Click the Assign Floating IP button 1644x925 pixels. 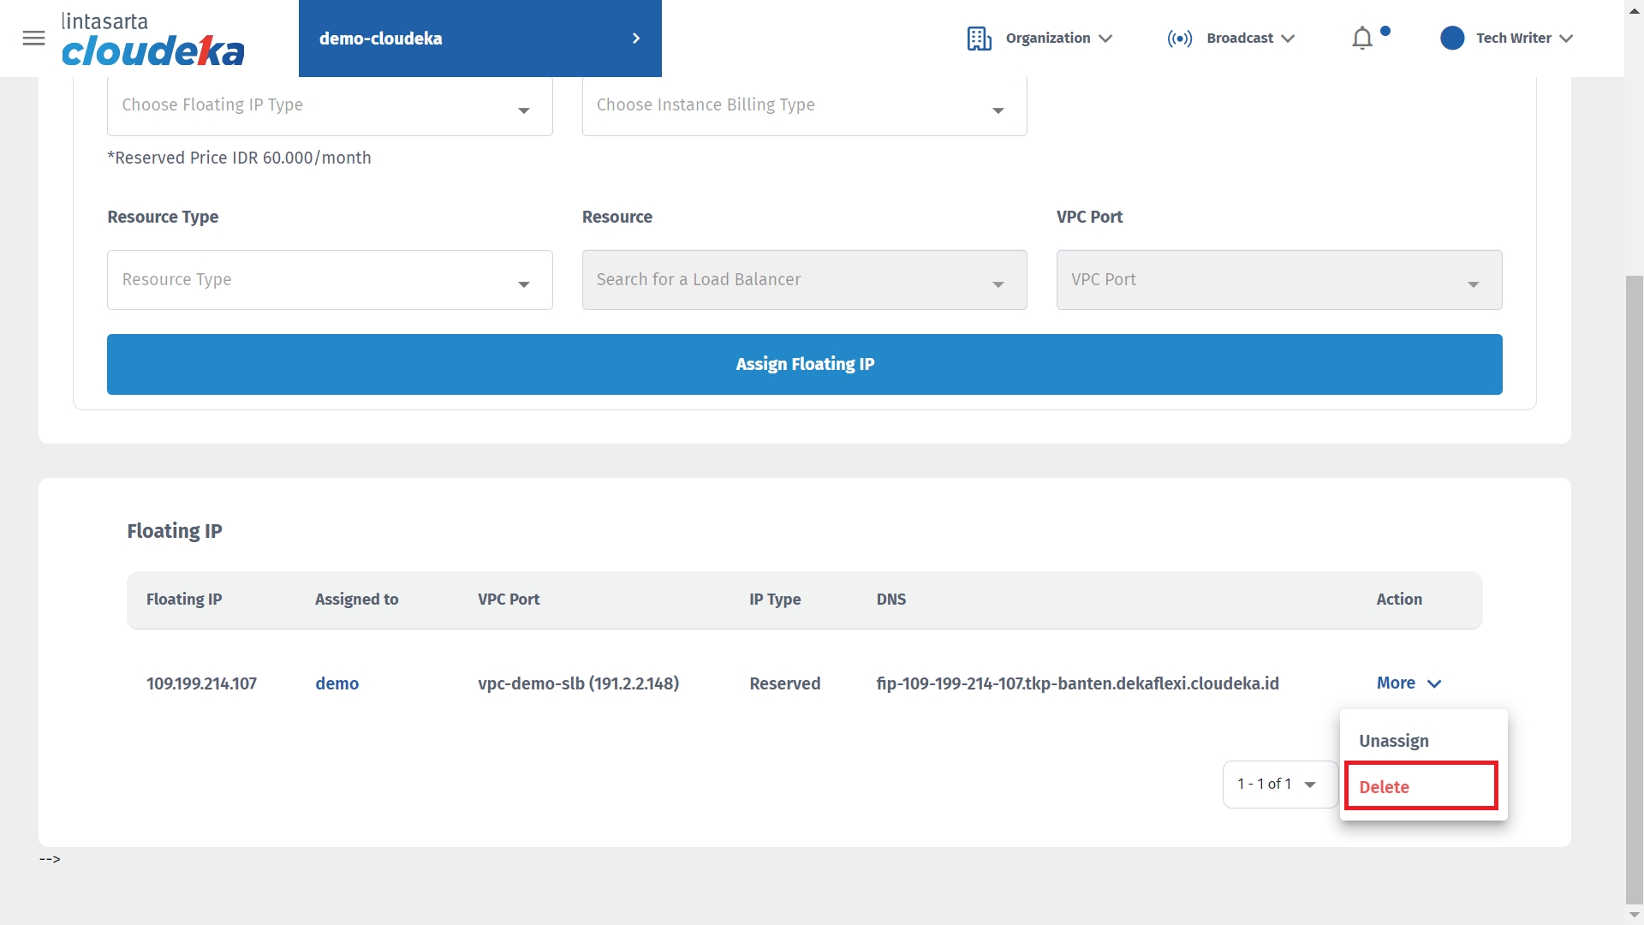tap(804, 364)
